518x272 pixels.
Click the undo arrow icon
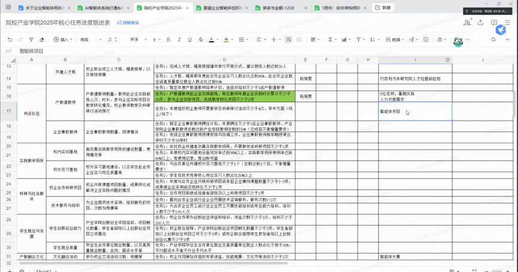pos(10,39)
